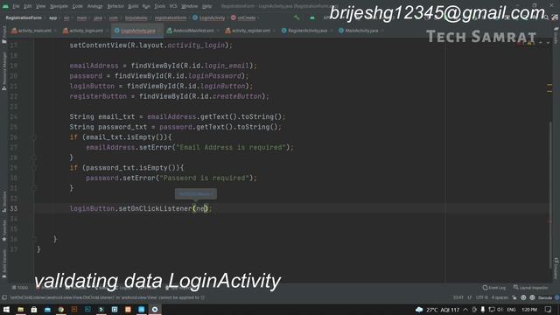Image resolution: width=560 pixels, height=315 pixels.
Task: Click the ENG language indicator
Action: pyautogui.click(x=511, y=310)
